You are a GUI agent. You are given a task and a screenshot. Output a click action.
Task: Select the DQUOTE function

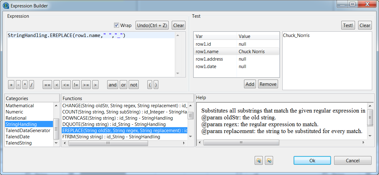pyautogui.click(x=125, y=124)
